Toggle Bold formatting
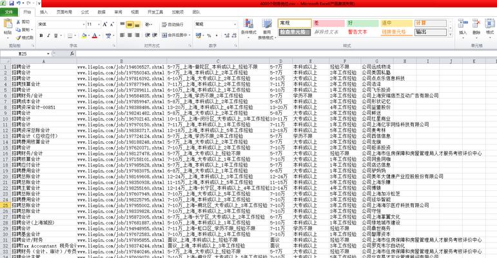 (41, 35)
